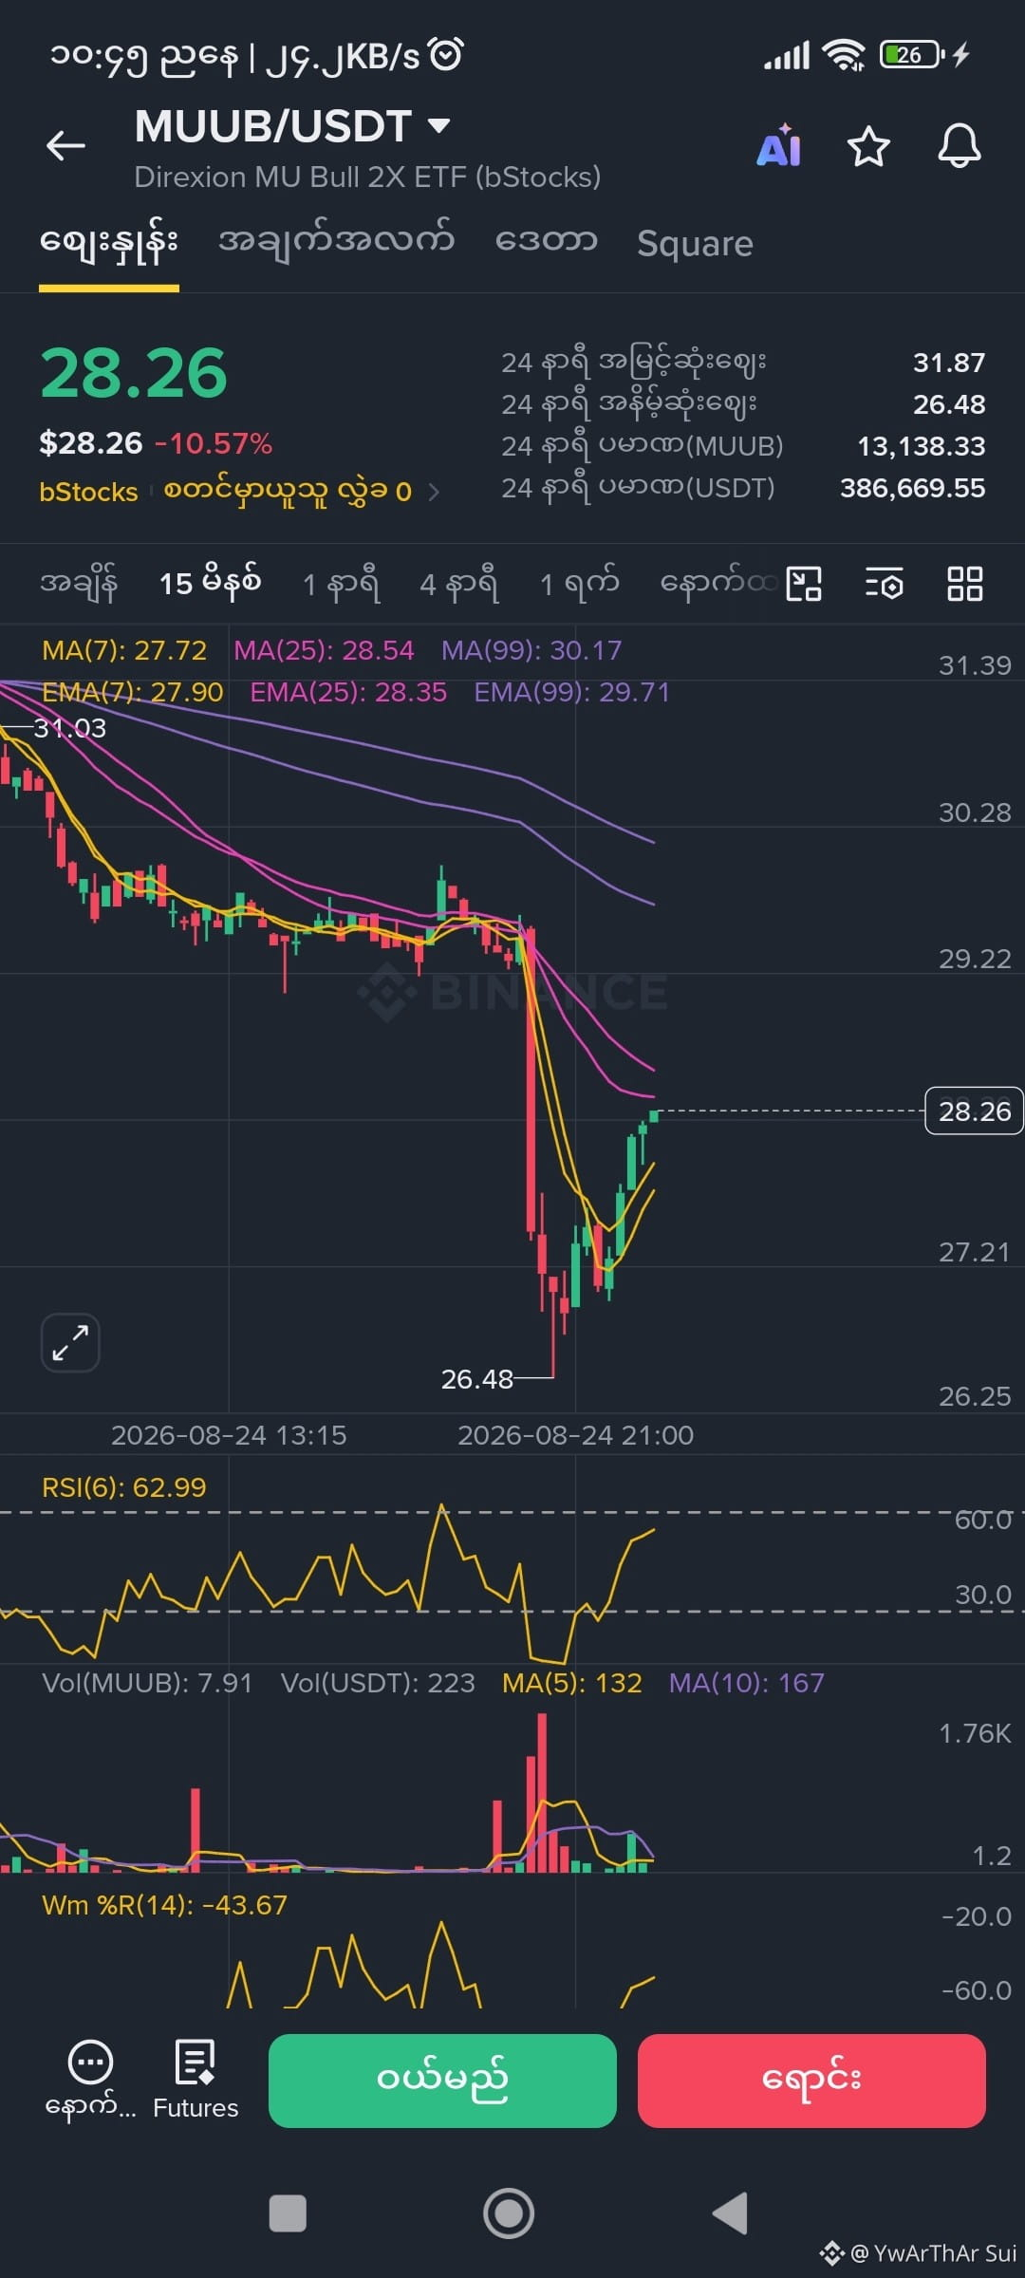Image resolution: width=1025 pixels, height=2278 pixels.
Task: Select the time line chart option
Action: [79, 583]
